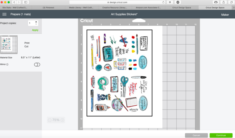Click the shield privacy extension icon
Screen dimensions: 235x138
(x=170, y=2)
